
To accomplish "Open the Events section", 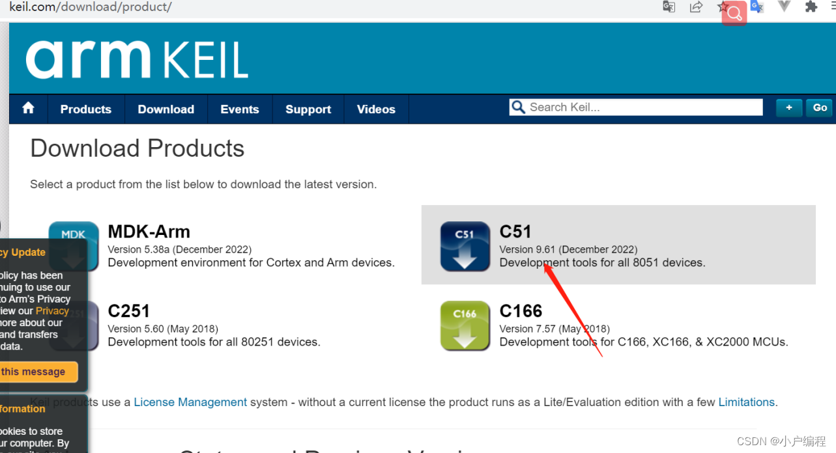I will tap(239, 109).
